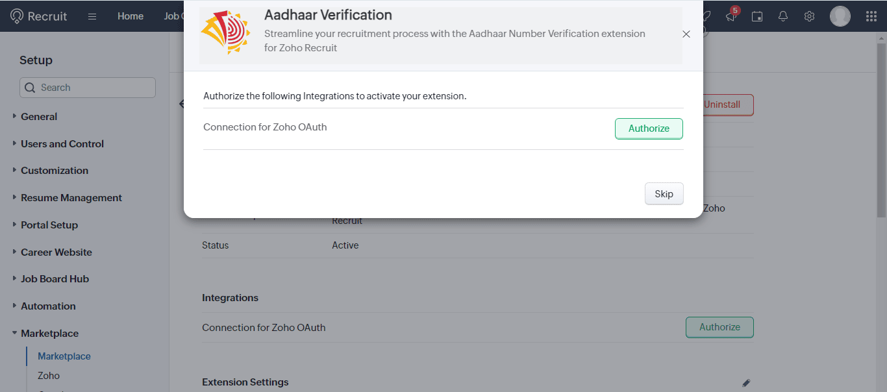This screenshot has height=392, width=887.
Task: Select Zoho item under Marketplace
Action: 49,376
